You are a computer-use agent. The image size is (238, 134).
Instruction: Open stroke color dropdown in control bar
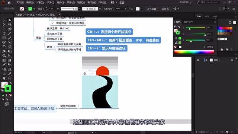34,9
